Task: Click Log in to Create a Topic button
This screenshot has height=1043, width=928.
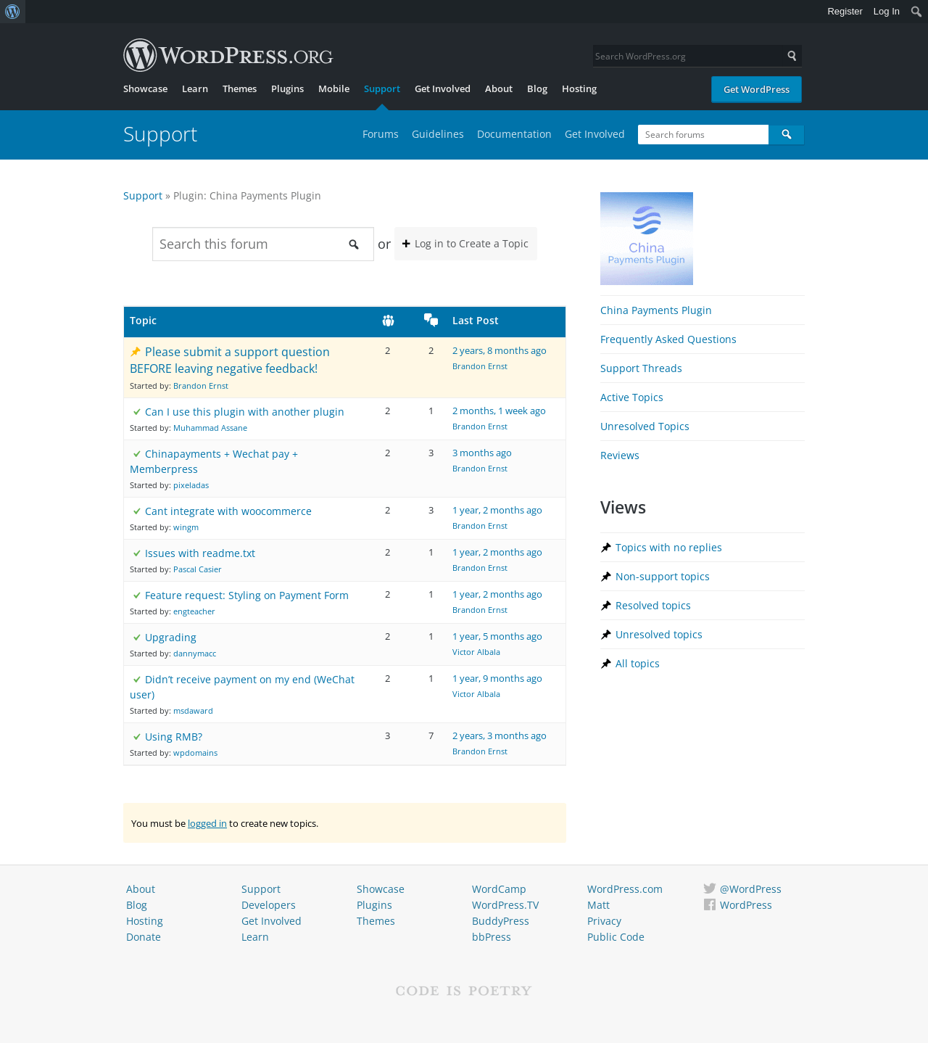Action: [x=465, y=244]
